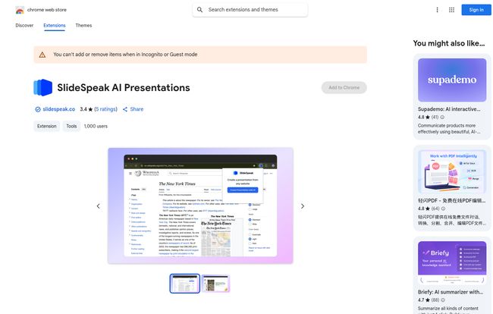Open the three-dot more options menu
Screen dimensions: 493x314
click(437, 10)
